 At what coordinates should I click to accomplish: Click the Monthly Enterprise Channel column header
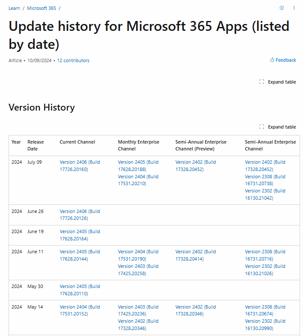[139, 145]
